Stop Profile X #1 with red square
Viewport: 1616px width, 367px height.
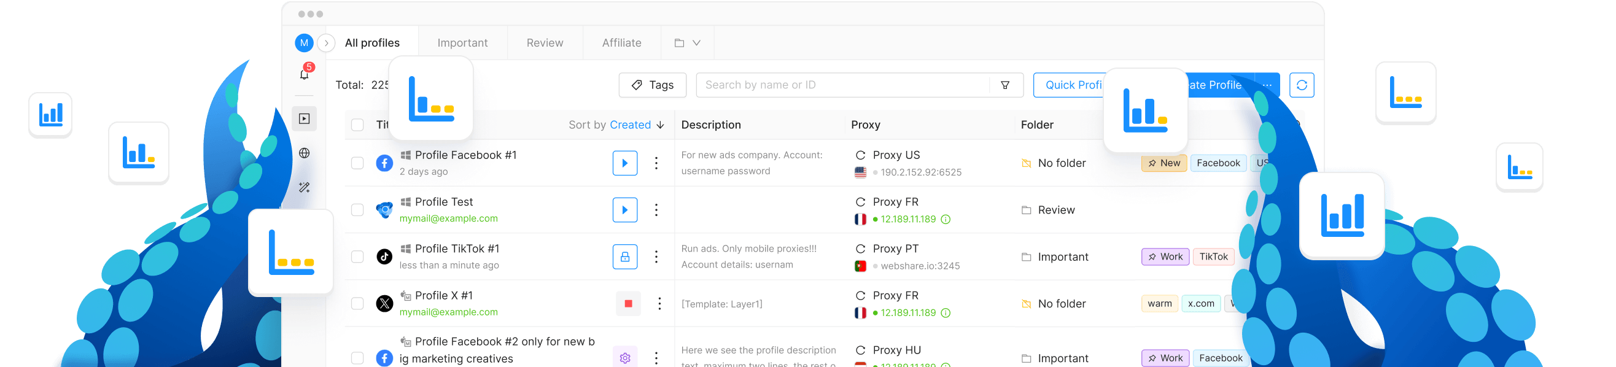(628, 304)
